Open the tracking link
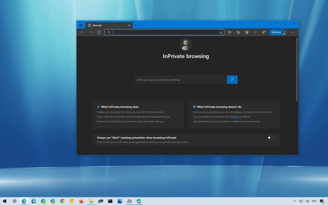 (x=234, y=117)
